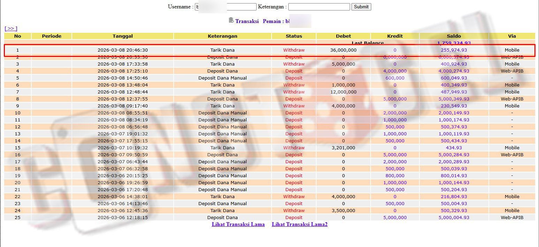Click the Debet column header
The height and width of the screenshot is (247, 539).
[x=343, y=36]
